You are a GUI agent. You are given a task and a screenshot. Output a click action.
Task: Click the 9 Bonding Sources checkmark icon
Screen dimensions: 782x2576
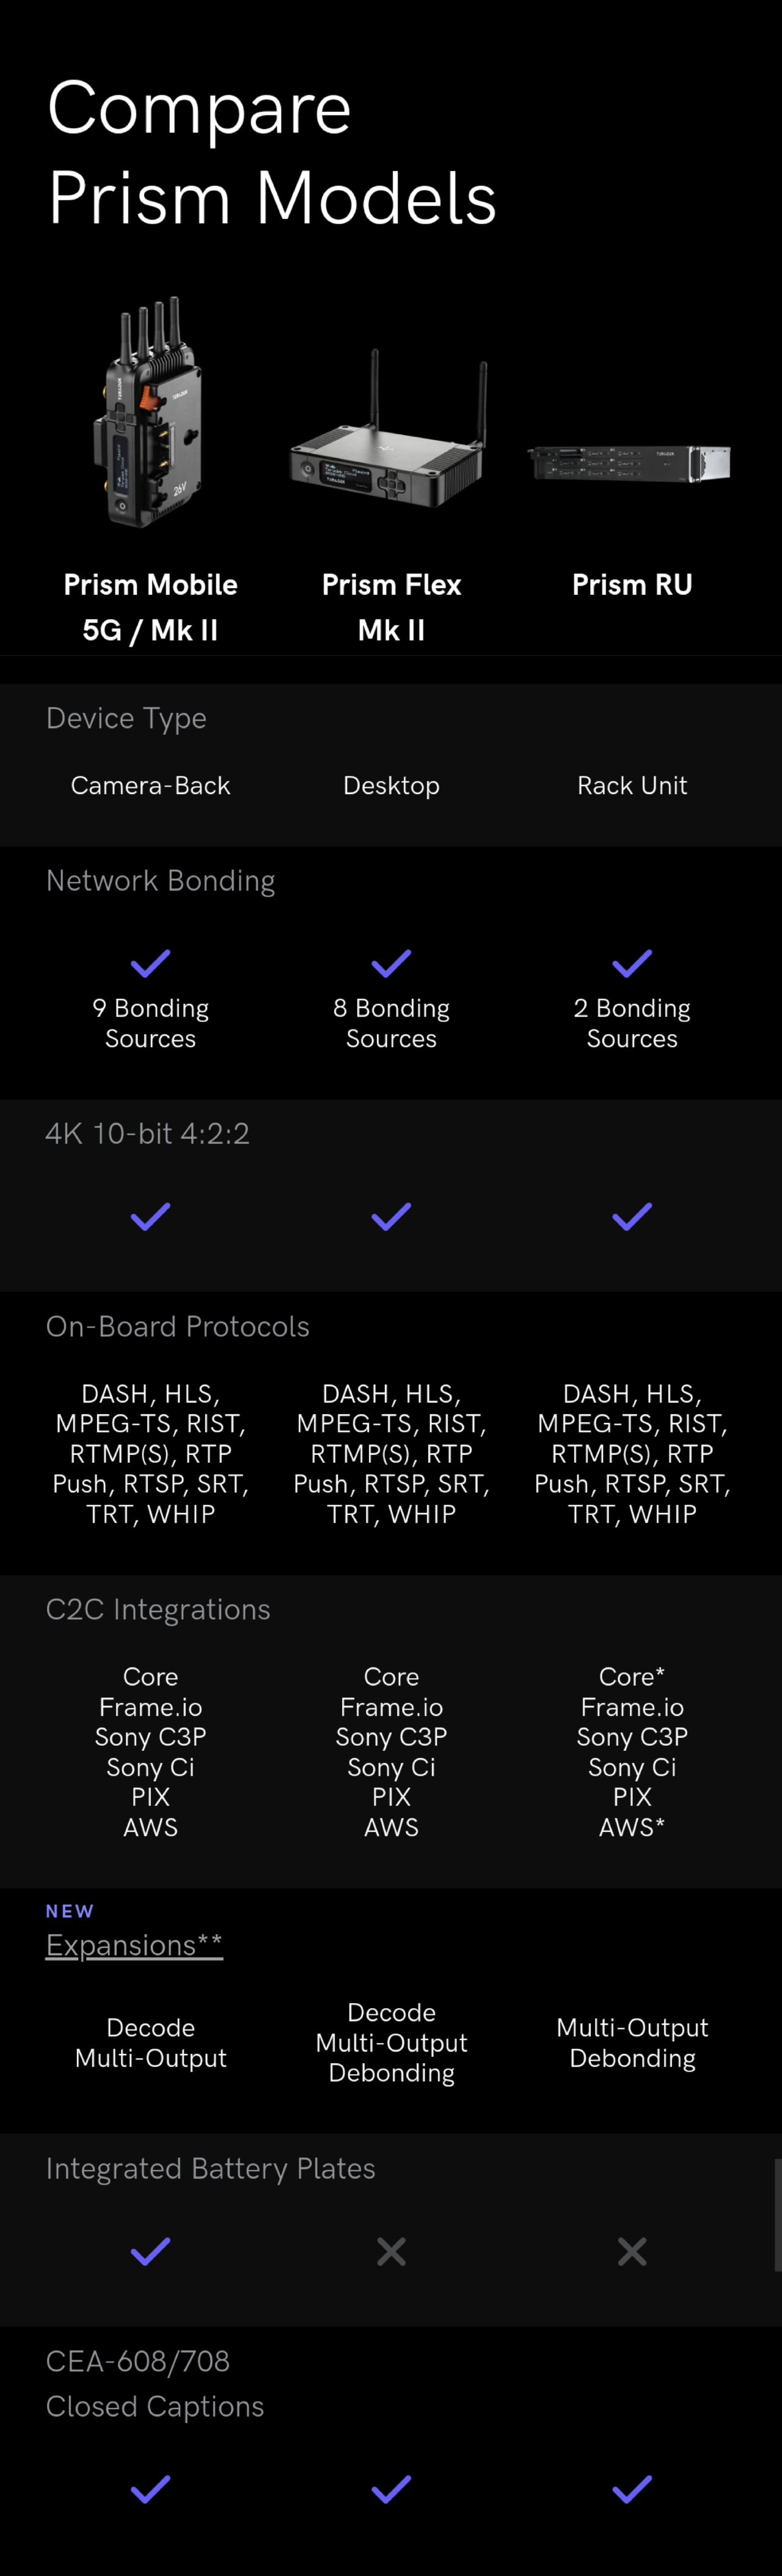tap(150, 964)
